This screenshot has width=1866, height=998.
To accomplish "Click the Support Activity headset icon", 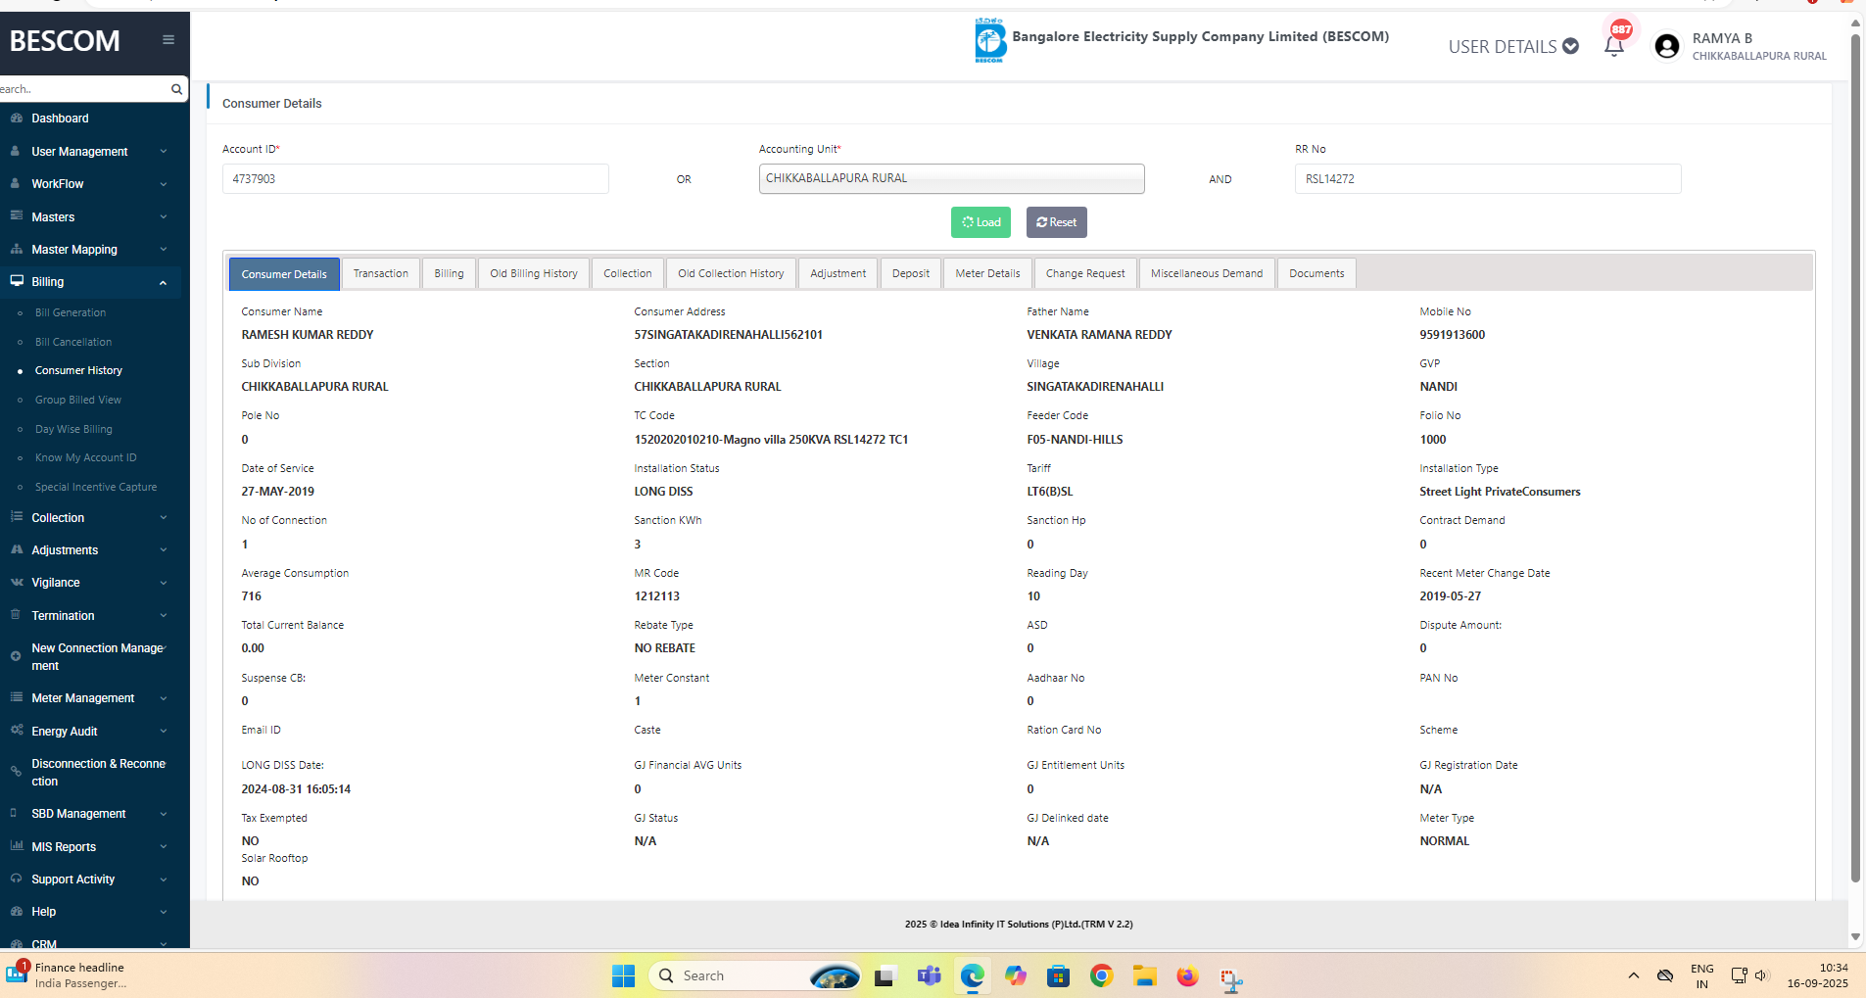I will [x=17, y=879].
